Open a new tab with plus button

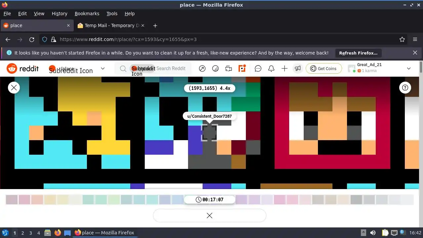point(155,25)
